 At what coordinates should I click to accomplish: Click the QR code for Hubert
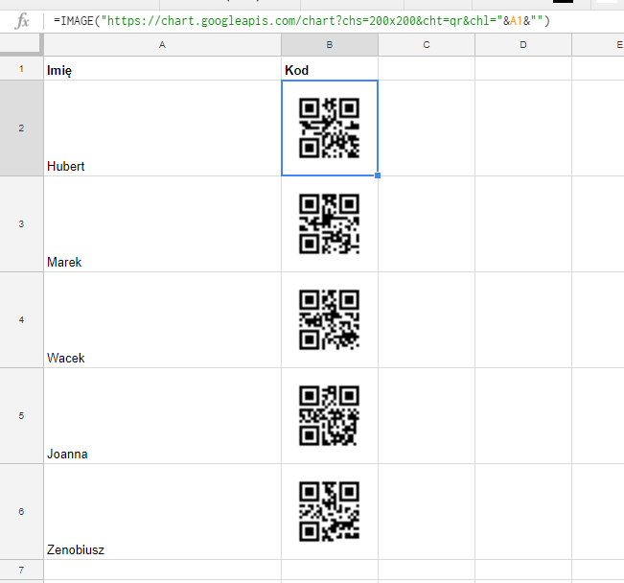point(329,128)
